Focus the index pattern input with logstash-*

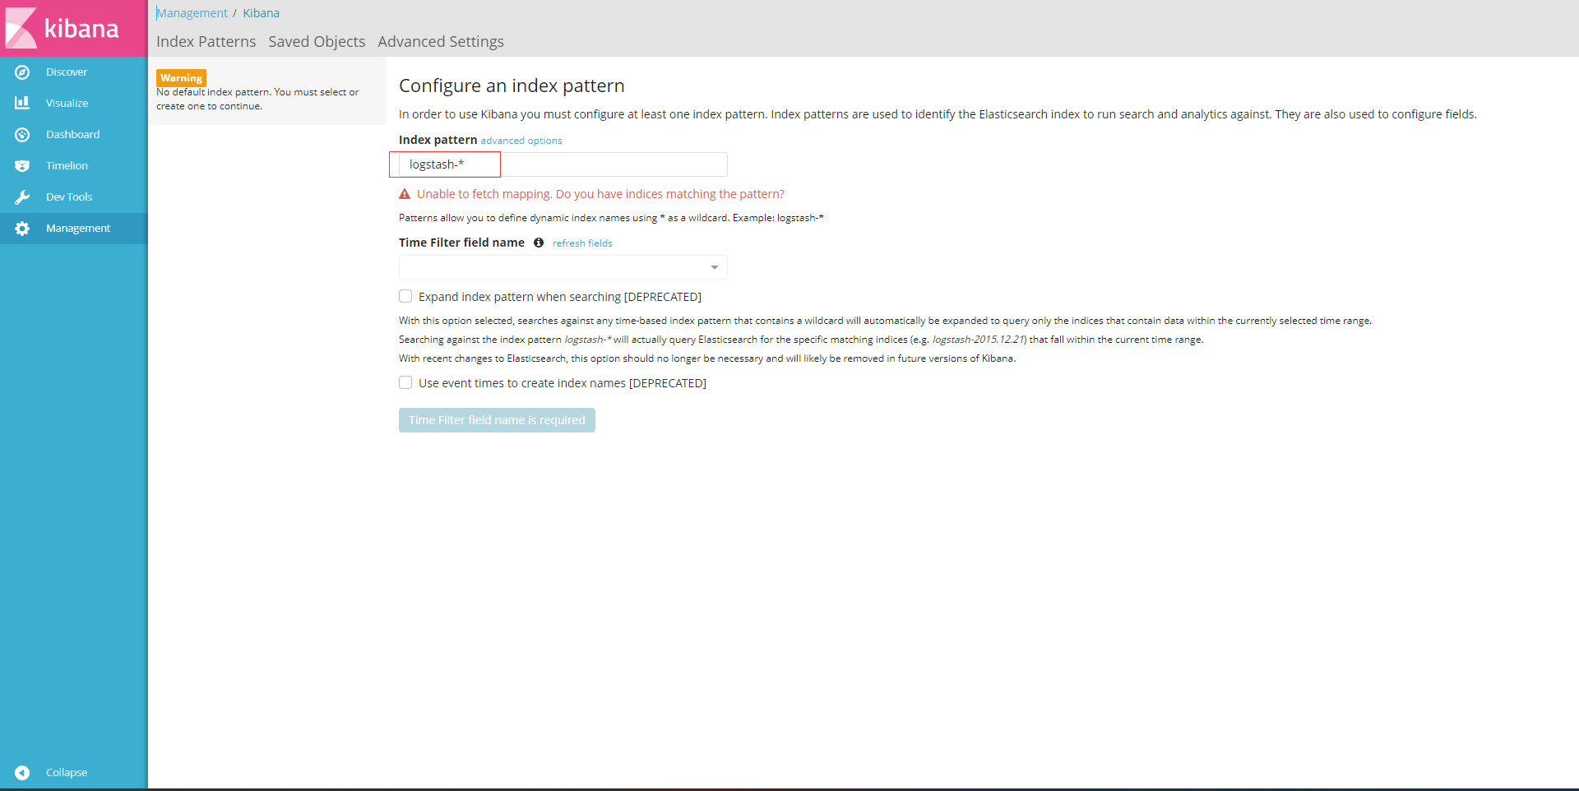(x=563, y=164)
